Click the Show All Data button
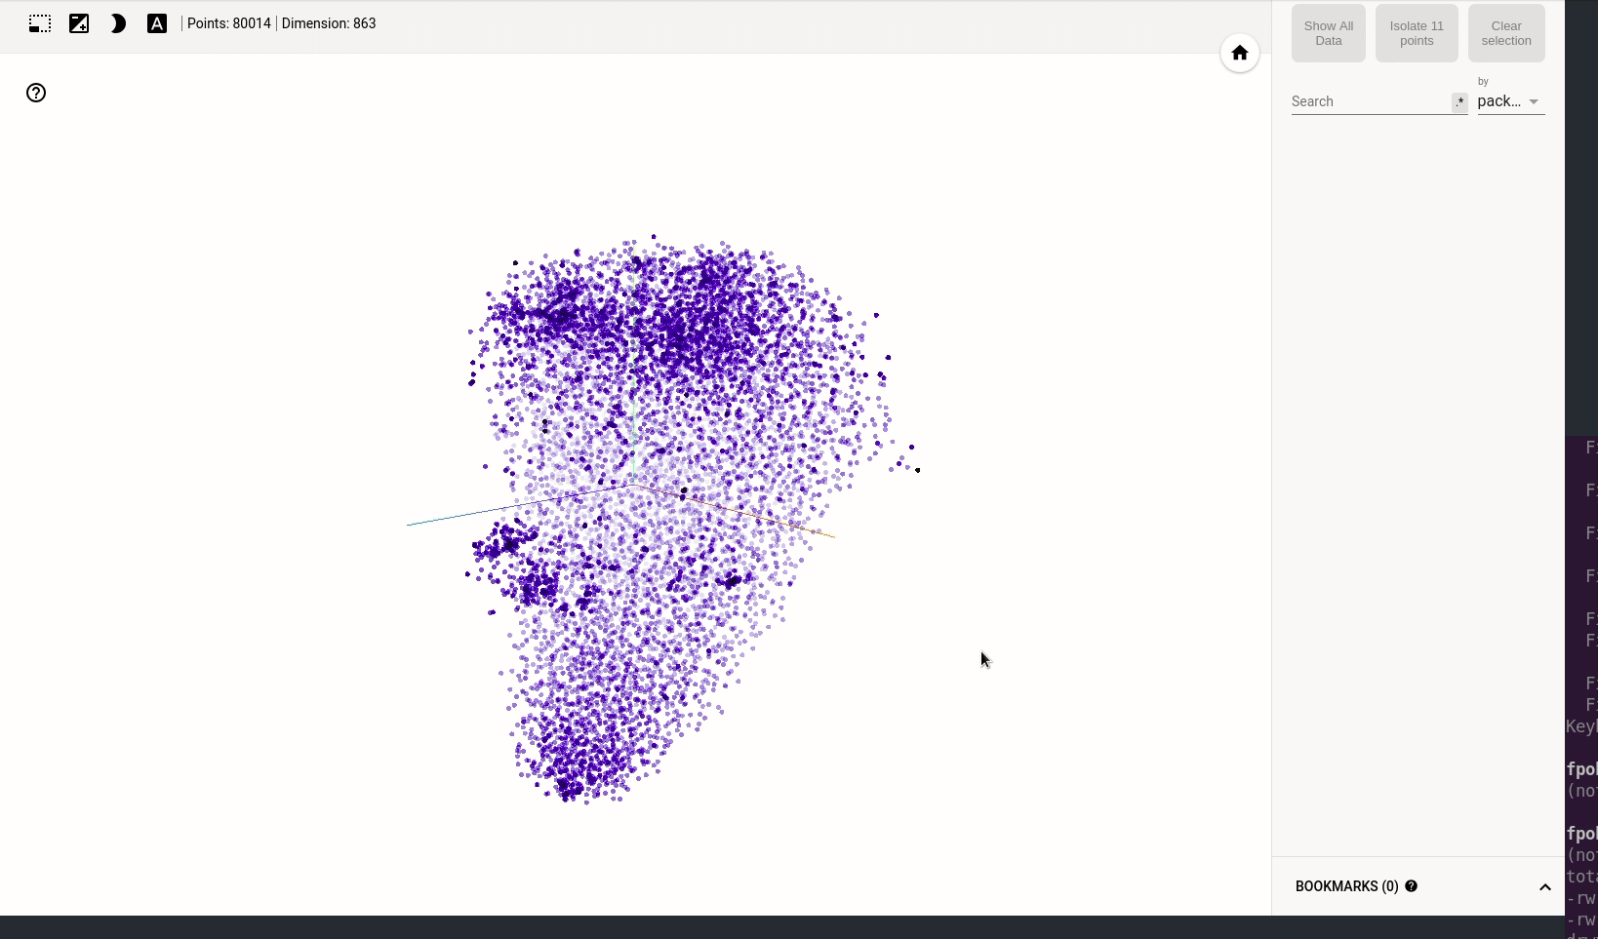Screen dimensions: 1598x939 point(1329,33)
